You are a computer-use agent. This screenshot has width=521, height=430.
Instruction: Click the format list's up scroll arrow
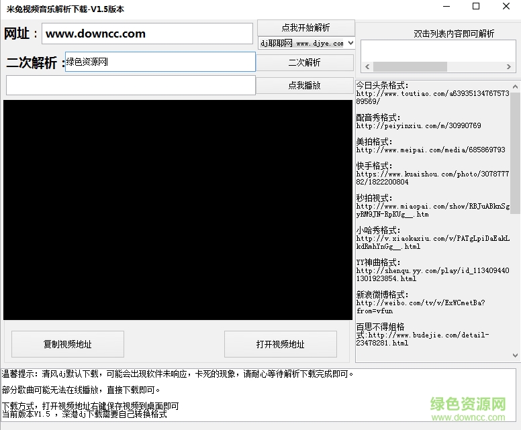pos(515,87)
